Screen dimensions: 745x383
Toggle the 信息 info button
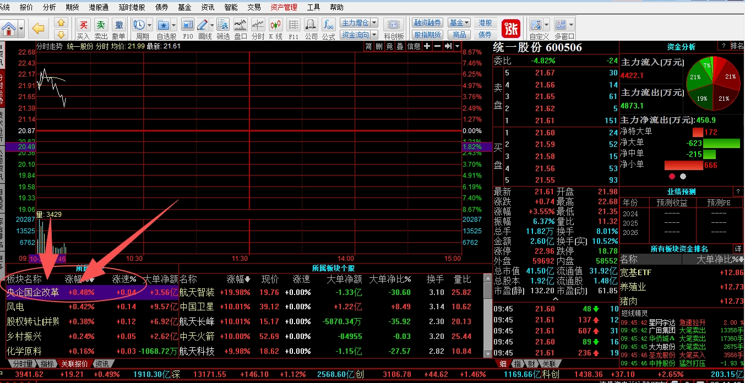pos(414,46)
